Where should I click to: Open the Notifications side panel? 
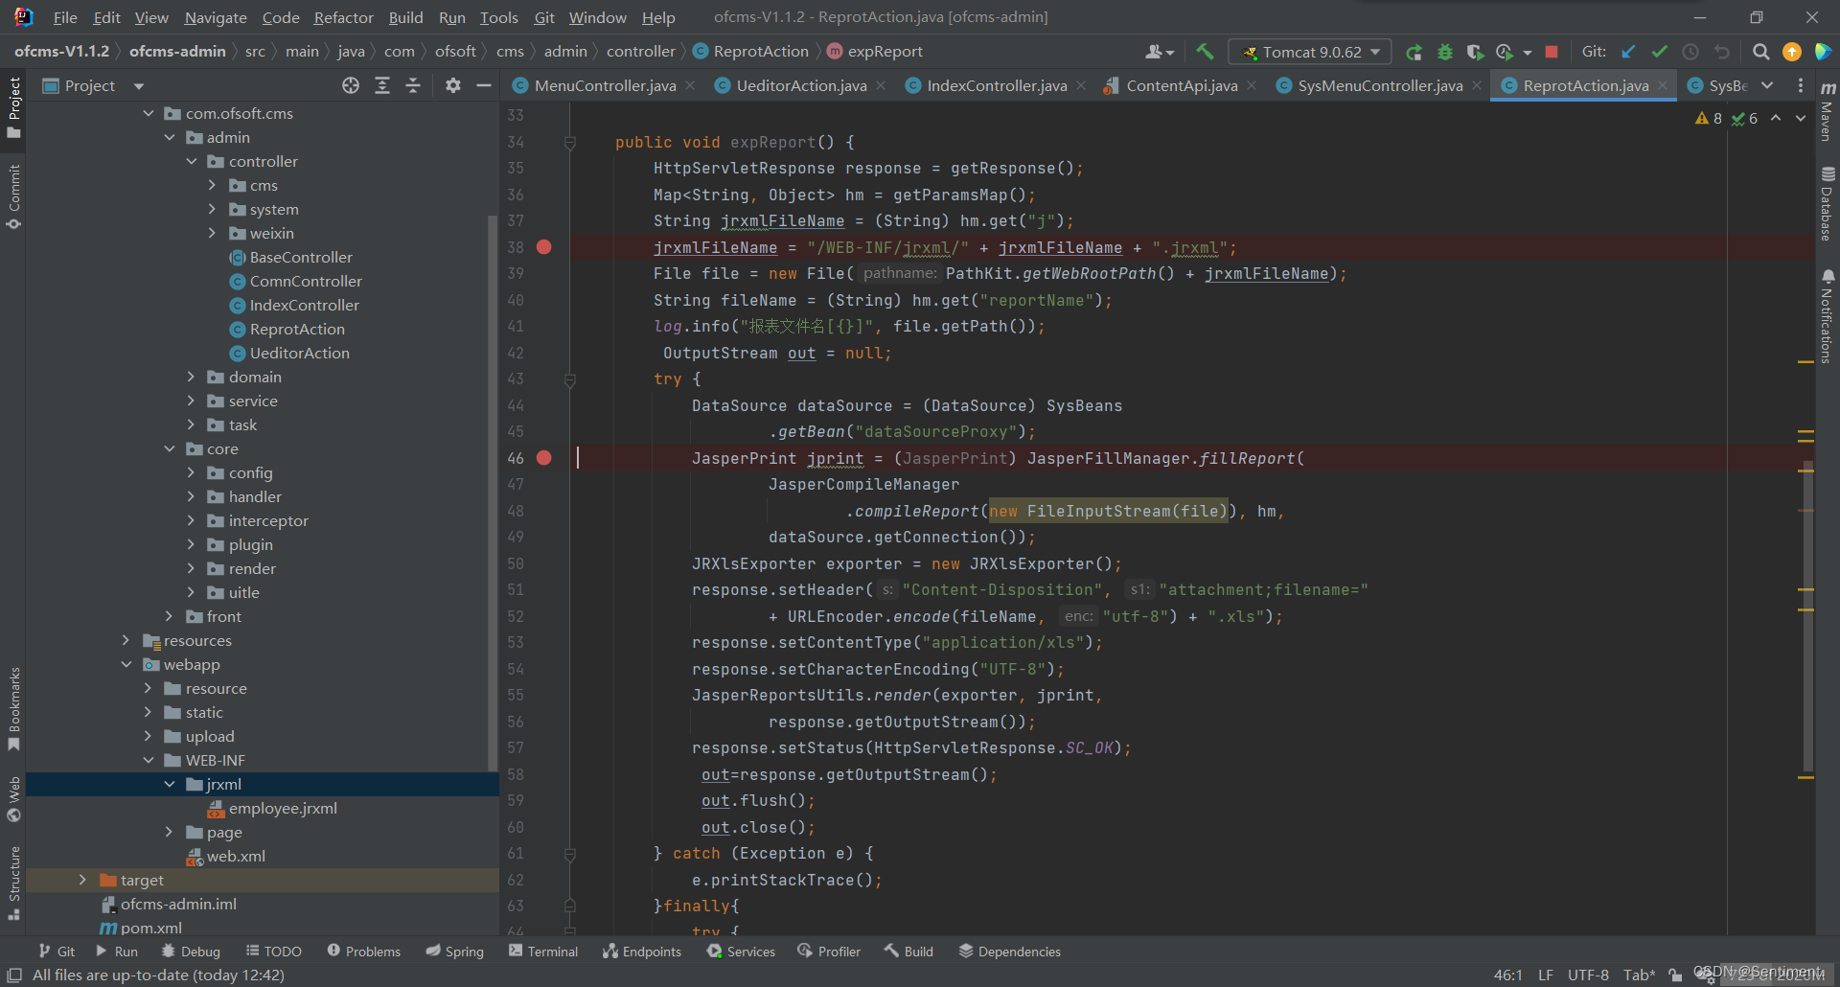pyautogui.click(x=1828, y=316)
